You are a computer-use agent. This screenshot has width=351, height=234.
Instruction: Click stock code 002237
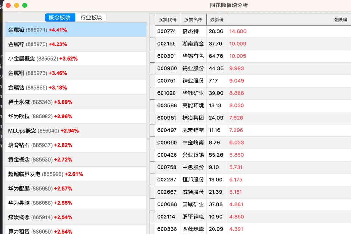167,180
